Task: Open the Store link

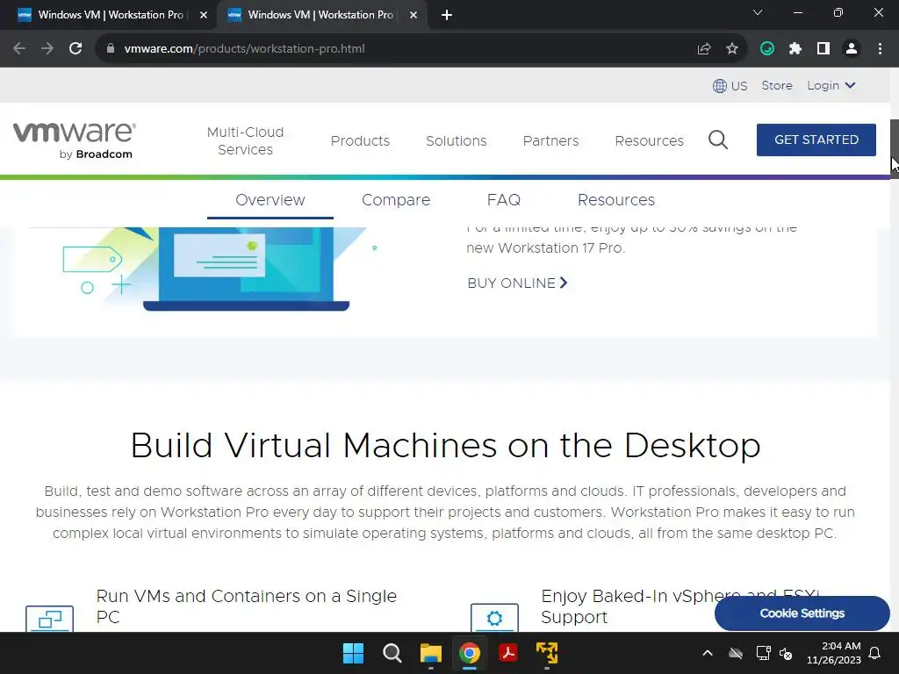Action: pyautogui.click(x=777, y=85)
